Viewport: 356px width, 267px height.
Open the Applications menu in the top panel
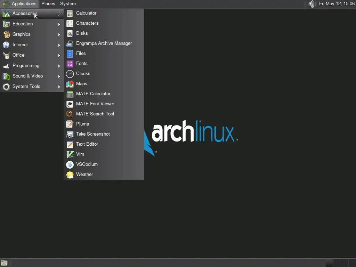(x=20, y=4)
